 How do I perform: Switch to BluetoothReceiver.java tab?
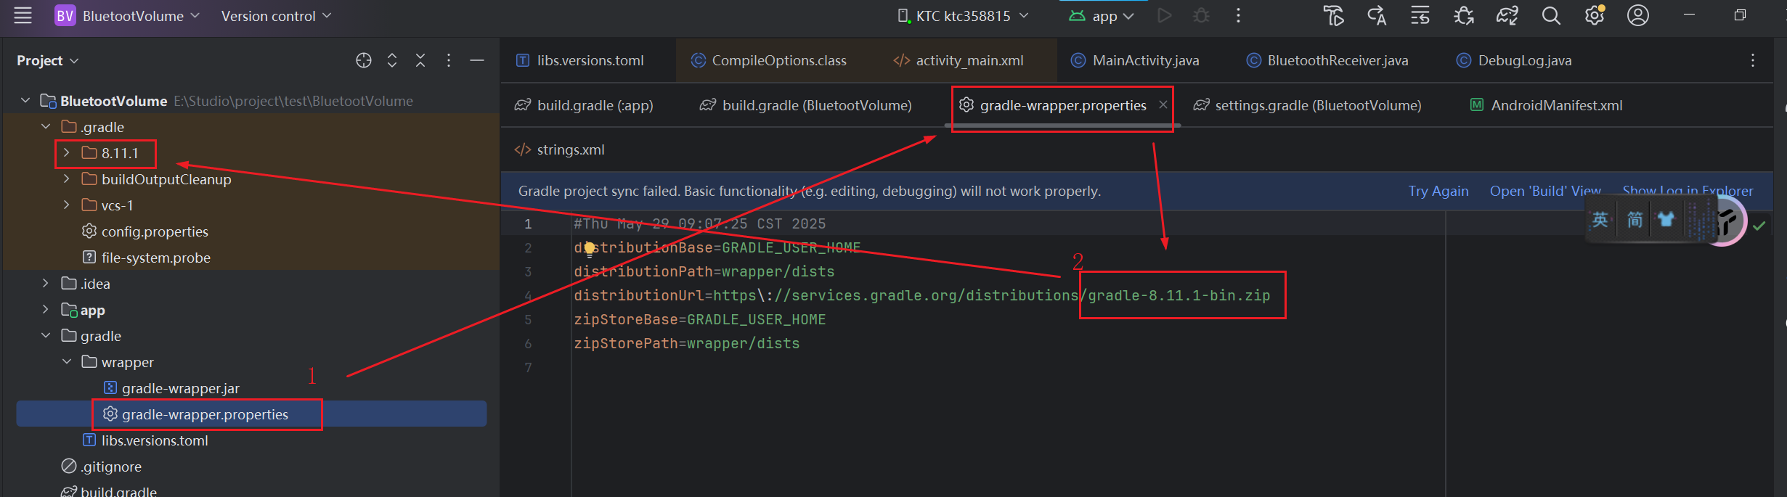click(x=1327, y=61)
